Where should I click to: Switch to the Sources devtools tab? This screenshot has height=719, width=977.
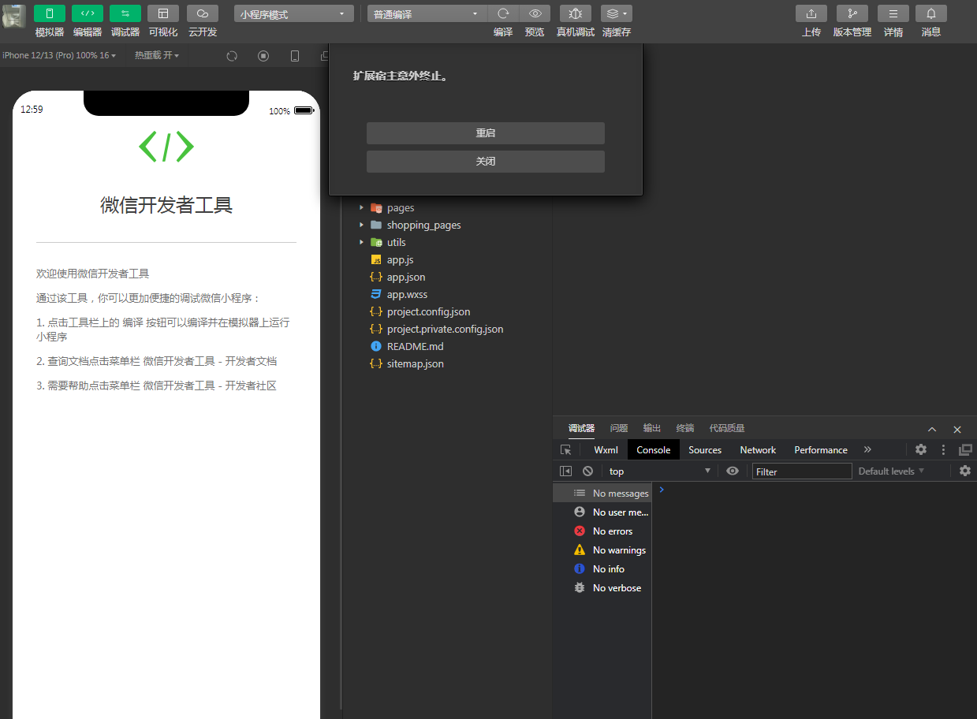705,450
